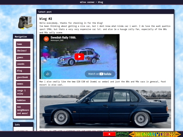This screenshot has width=183, height=137.
Task: Open the blog navigation link
Action: click(x=23, y=71)
